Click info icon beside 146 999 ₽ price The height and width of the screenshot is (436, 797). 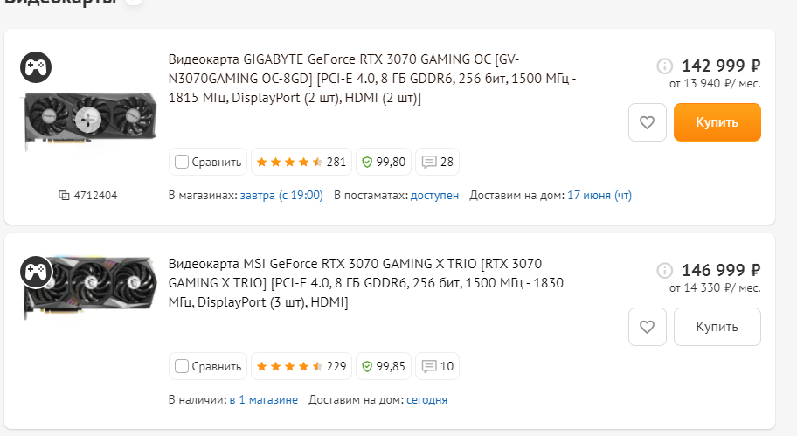point(664,270)
